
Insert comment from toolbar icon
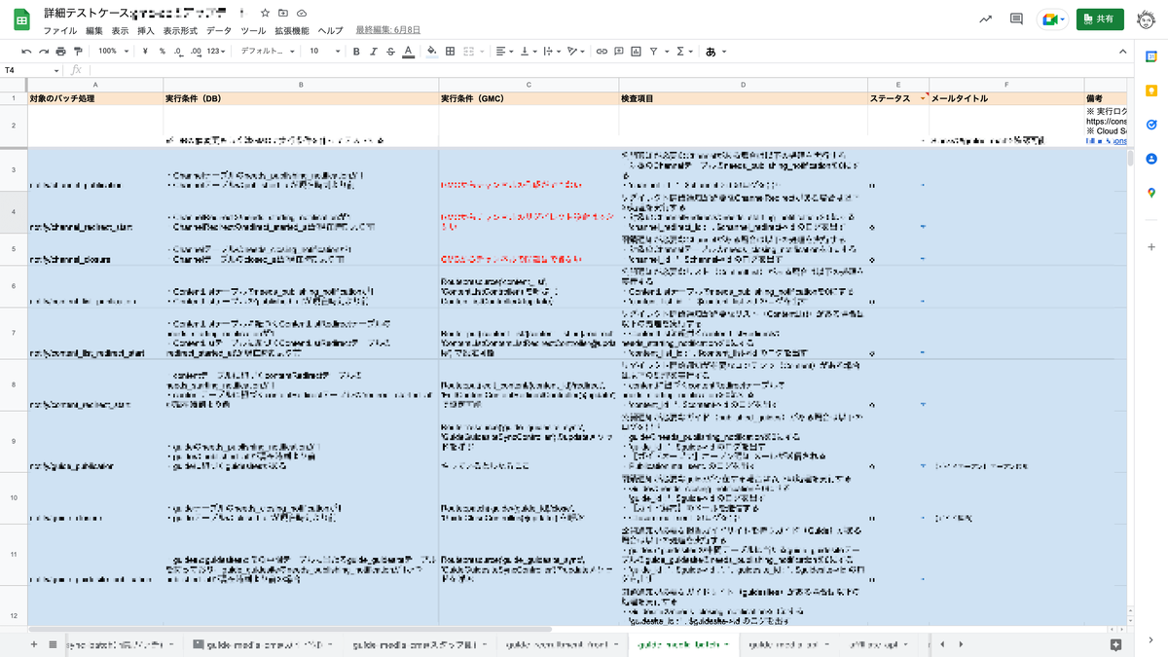[619, 51]
